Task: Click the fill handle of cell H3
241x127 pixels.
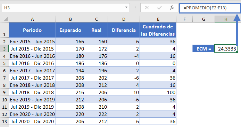Action: coord(237,52)
